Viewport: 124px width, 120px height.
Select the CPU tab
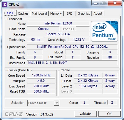10,13
